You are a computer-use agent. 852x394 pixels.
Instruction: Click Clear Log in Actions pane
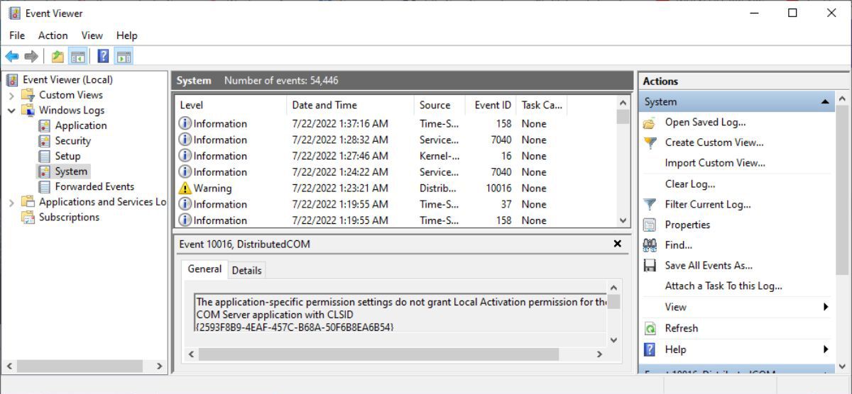tap(689, 184)
